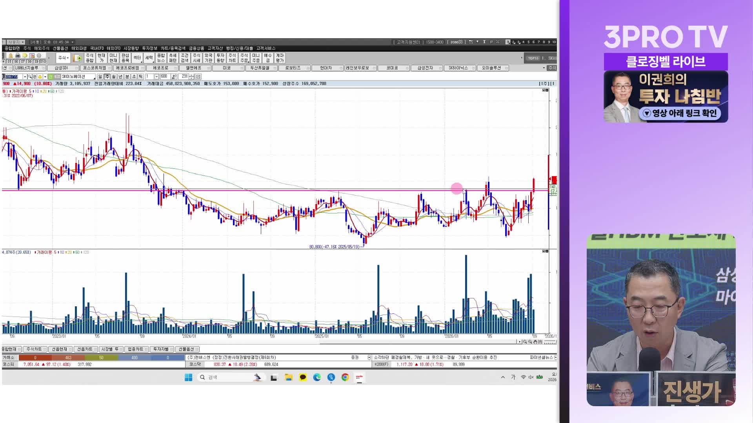The width and height of the screenshot is (753, 423).
Task: Open Google Chrome from the taskbar
Action: coord(345,377)
